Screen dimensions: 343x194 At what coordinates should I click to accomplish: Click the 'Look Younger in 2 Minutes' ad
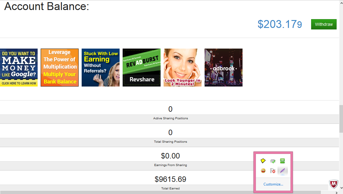click(182, 67)
